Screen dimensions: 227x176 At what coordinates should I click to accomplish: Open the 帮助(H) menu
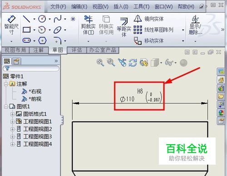[x=186, y=7]
